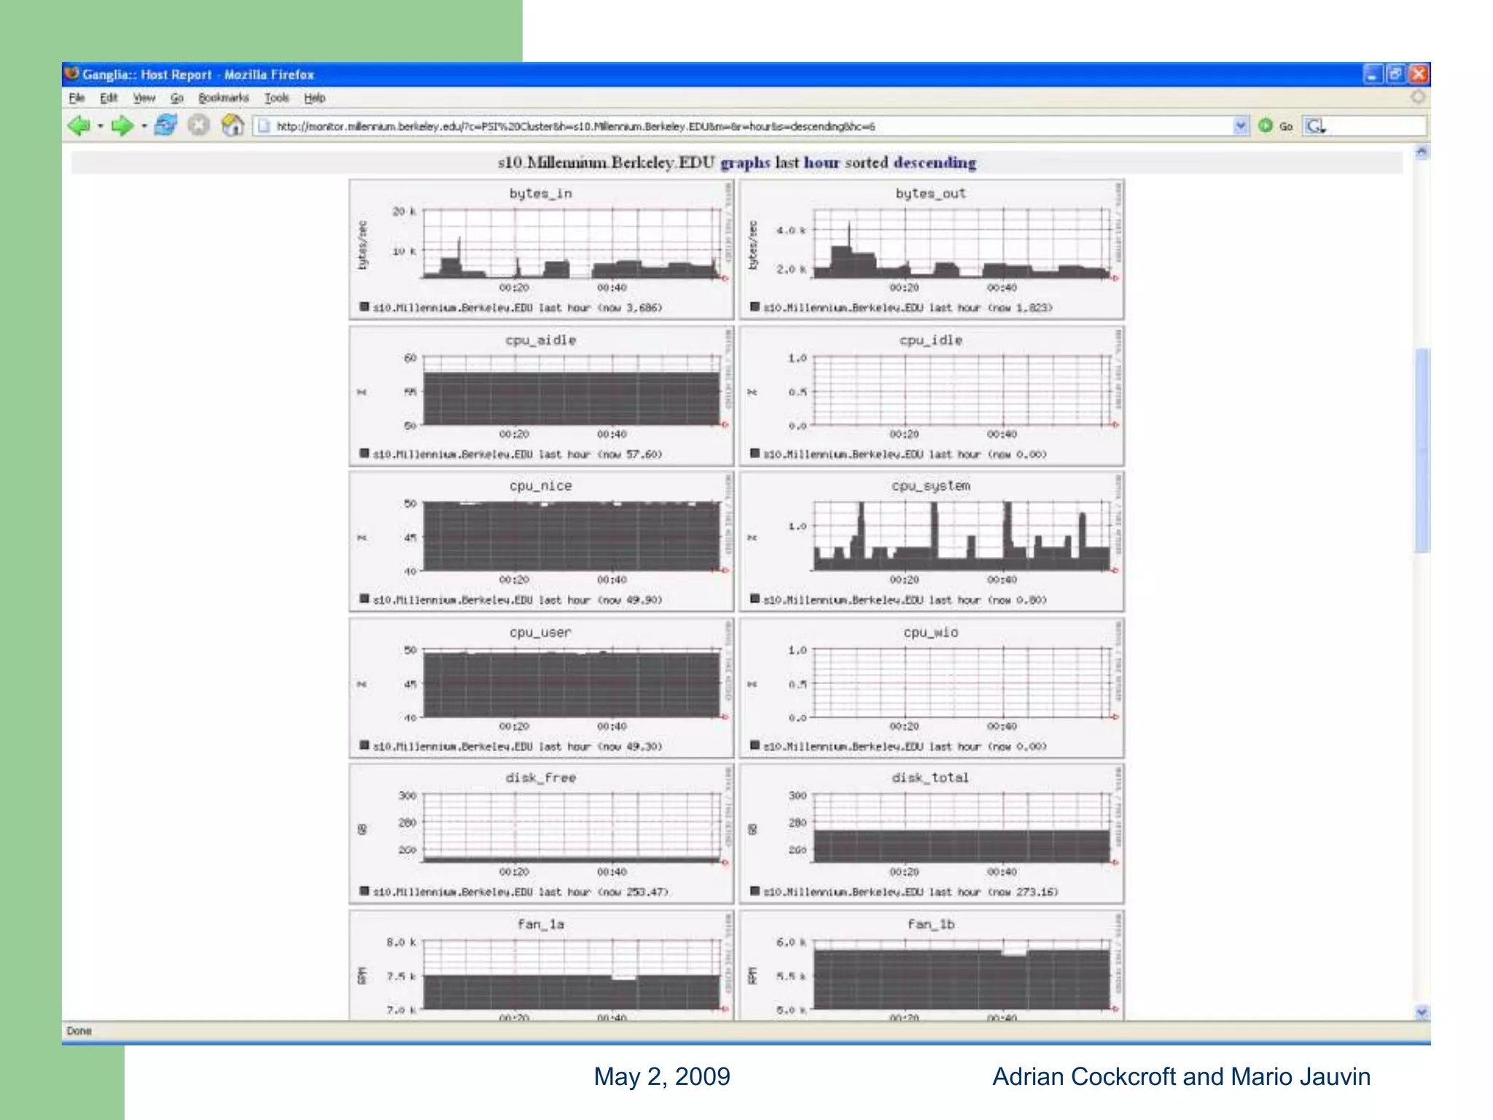Open the File menu
The width and height of the screenshot is (1493, 1120).
pos(77,98)
